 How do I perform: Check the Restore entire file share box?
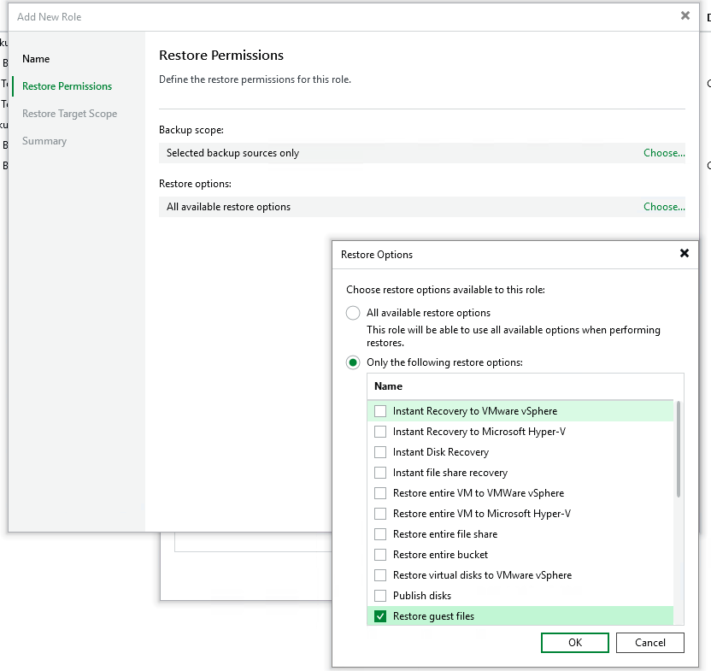(380, 534)
